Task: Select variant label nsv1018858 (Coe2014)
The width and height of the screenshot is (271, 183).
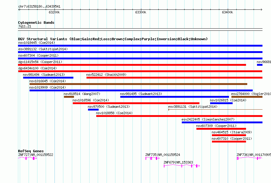Action: click(114, 113)
